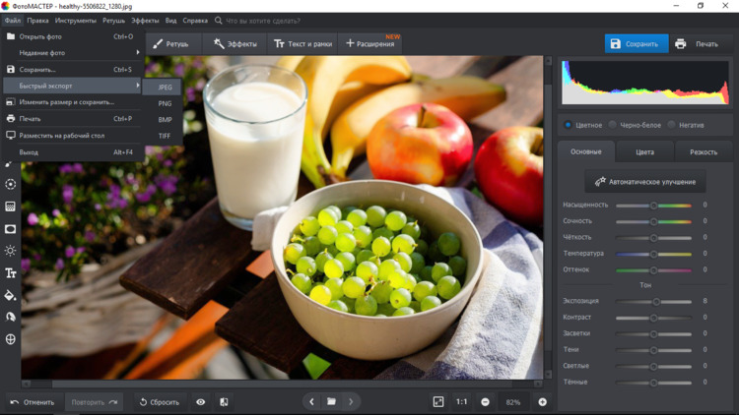
Task: Expand the 'Недавние фото' submenu
Action: [x=73, y=52]
